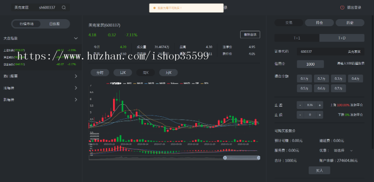374x182 pixels.
Task: Click the 删除自选 button
Action: tap(250, 34)
